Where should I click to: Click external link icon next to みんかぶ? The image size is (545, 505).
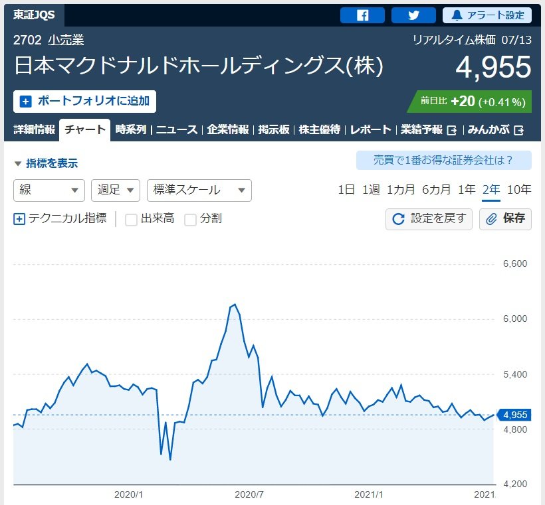coord(519,130)
